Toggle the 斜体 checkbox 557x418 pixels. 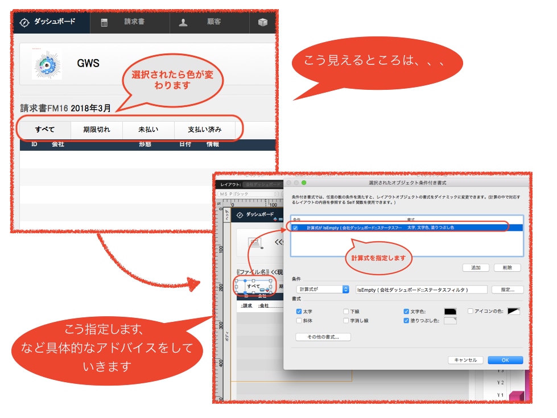(299, 321)
